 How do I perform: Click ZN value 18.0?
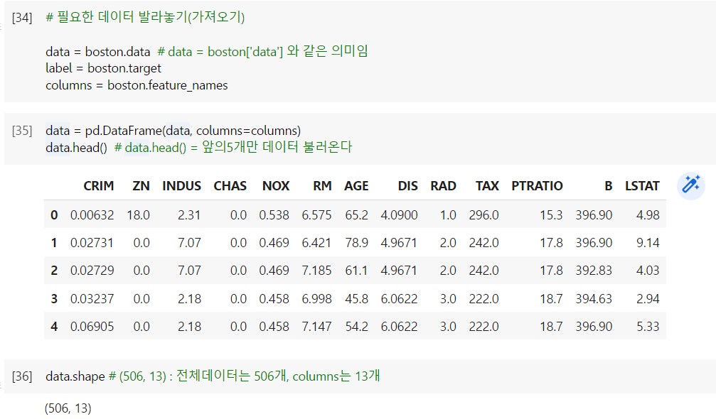tap(139, 215)
